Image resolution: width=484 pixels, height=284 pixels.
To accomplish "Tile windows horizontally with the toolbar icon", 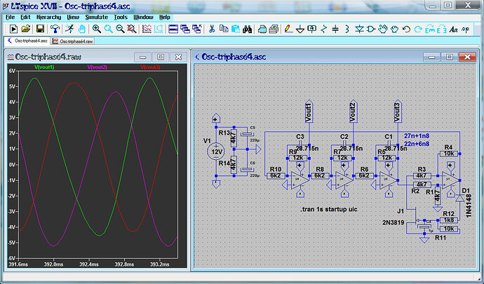I will tap(173, 29).
